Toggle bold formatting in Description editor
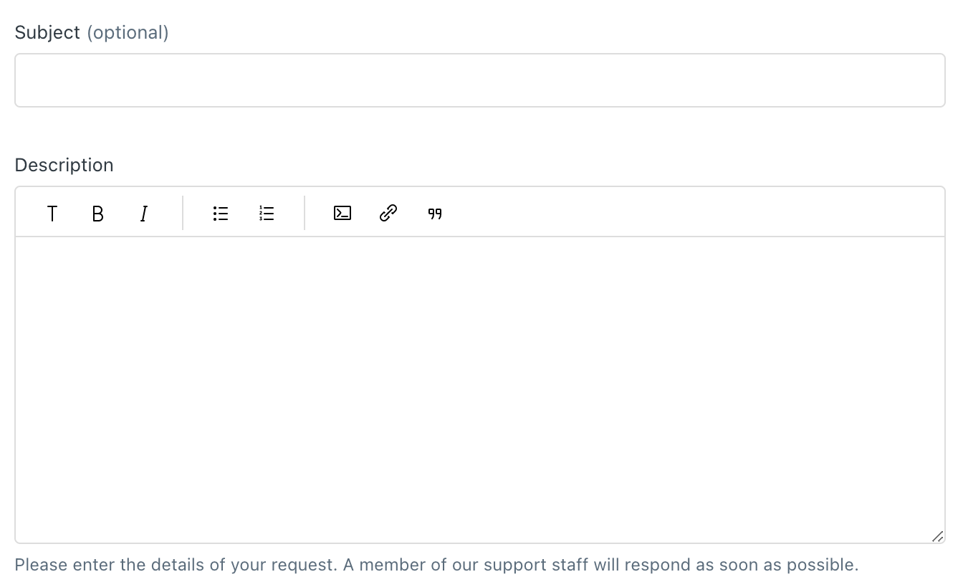The width and height of the screenshot is (963, 582). [98, 214]
